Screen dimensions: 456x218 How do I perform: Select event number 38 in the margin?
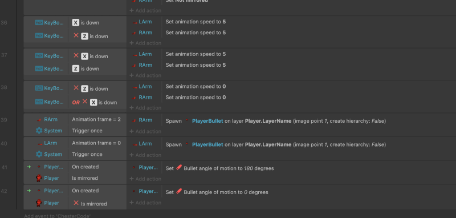4,87
